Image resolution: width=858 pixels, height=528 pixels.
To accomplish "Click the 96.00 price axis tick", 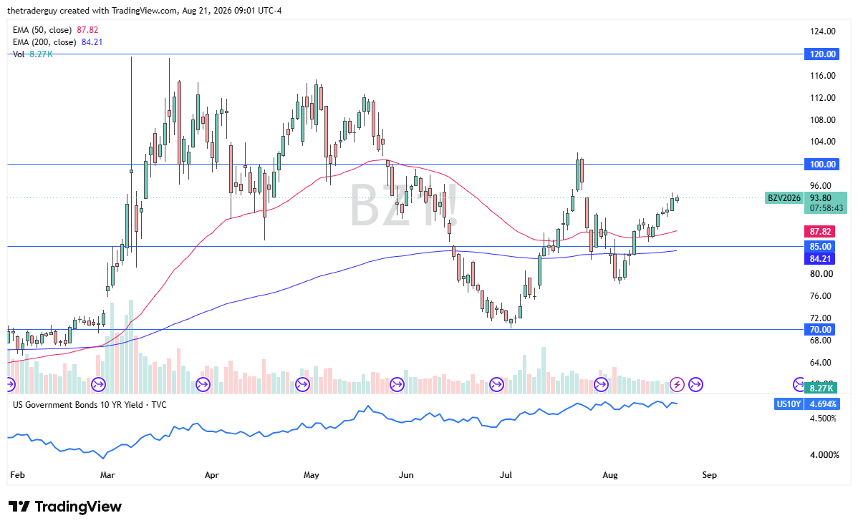I will (821, 186).
